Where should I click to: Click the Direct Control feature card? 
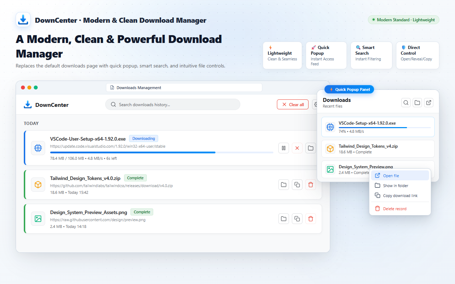(417, 55)
